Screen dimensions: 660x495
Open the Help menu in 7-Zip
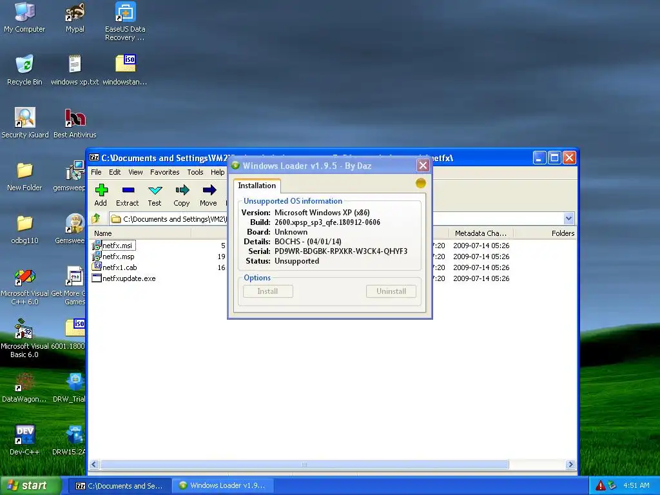218,172
